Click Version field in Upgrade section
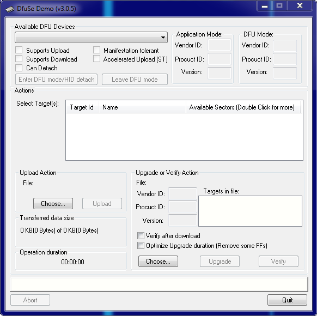Image resolution: width=317 pixels, height=316 pixels. (x=182, y=220)
